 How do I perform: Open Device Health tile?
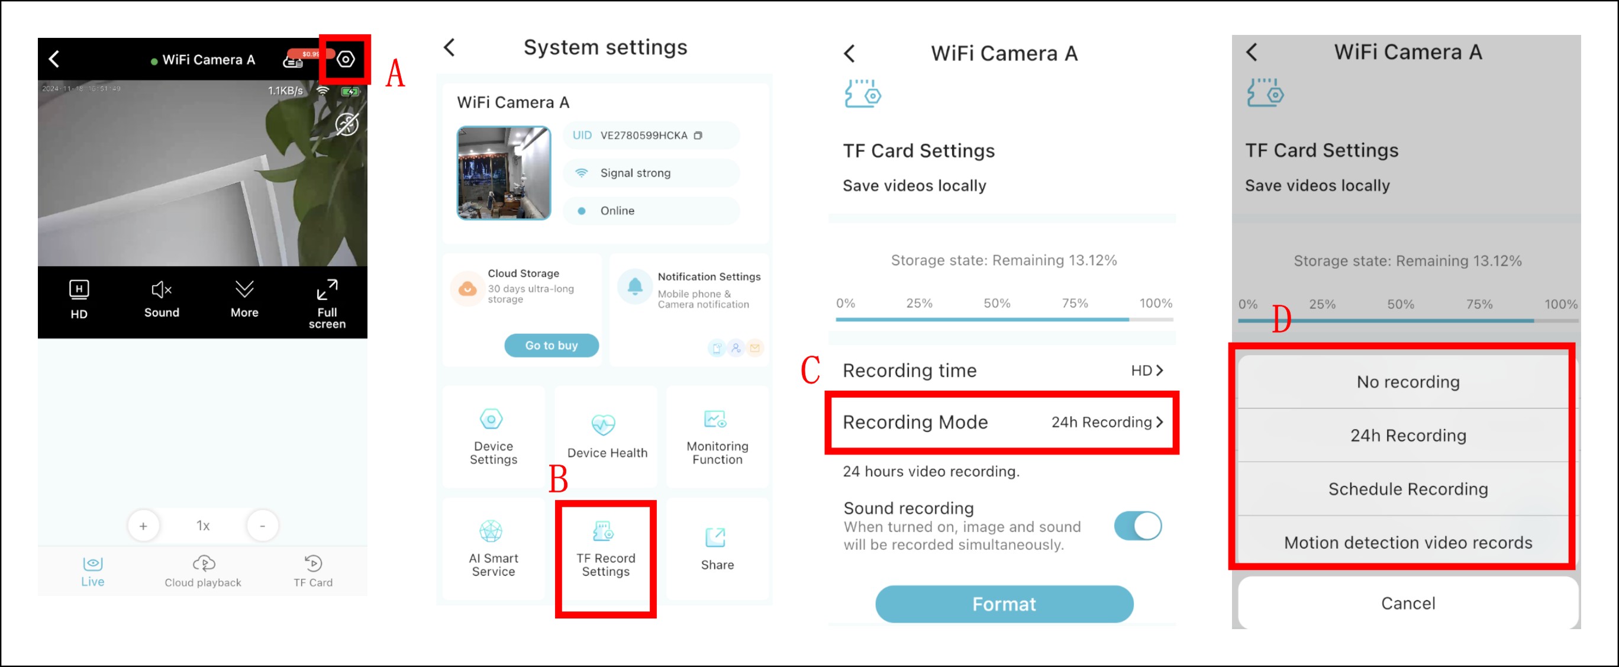[607, 436]
